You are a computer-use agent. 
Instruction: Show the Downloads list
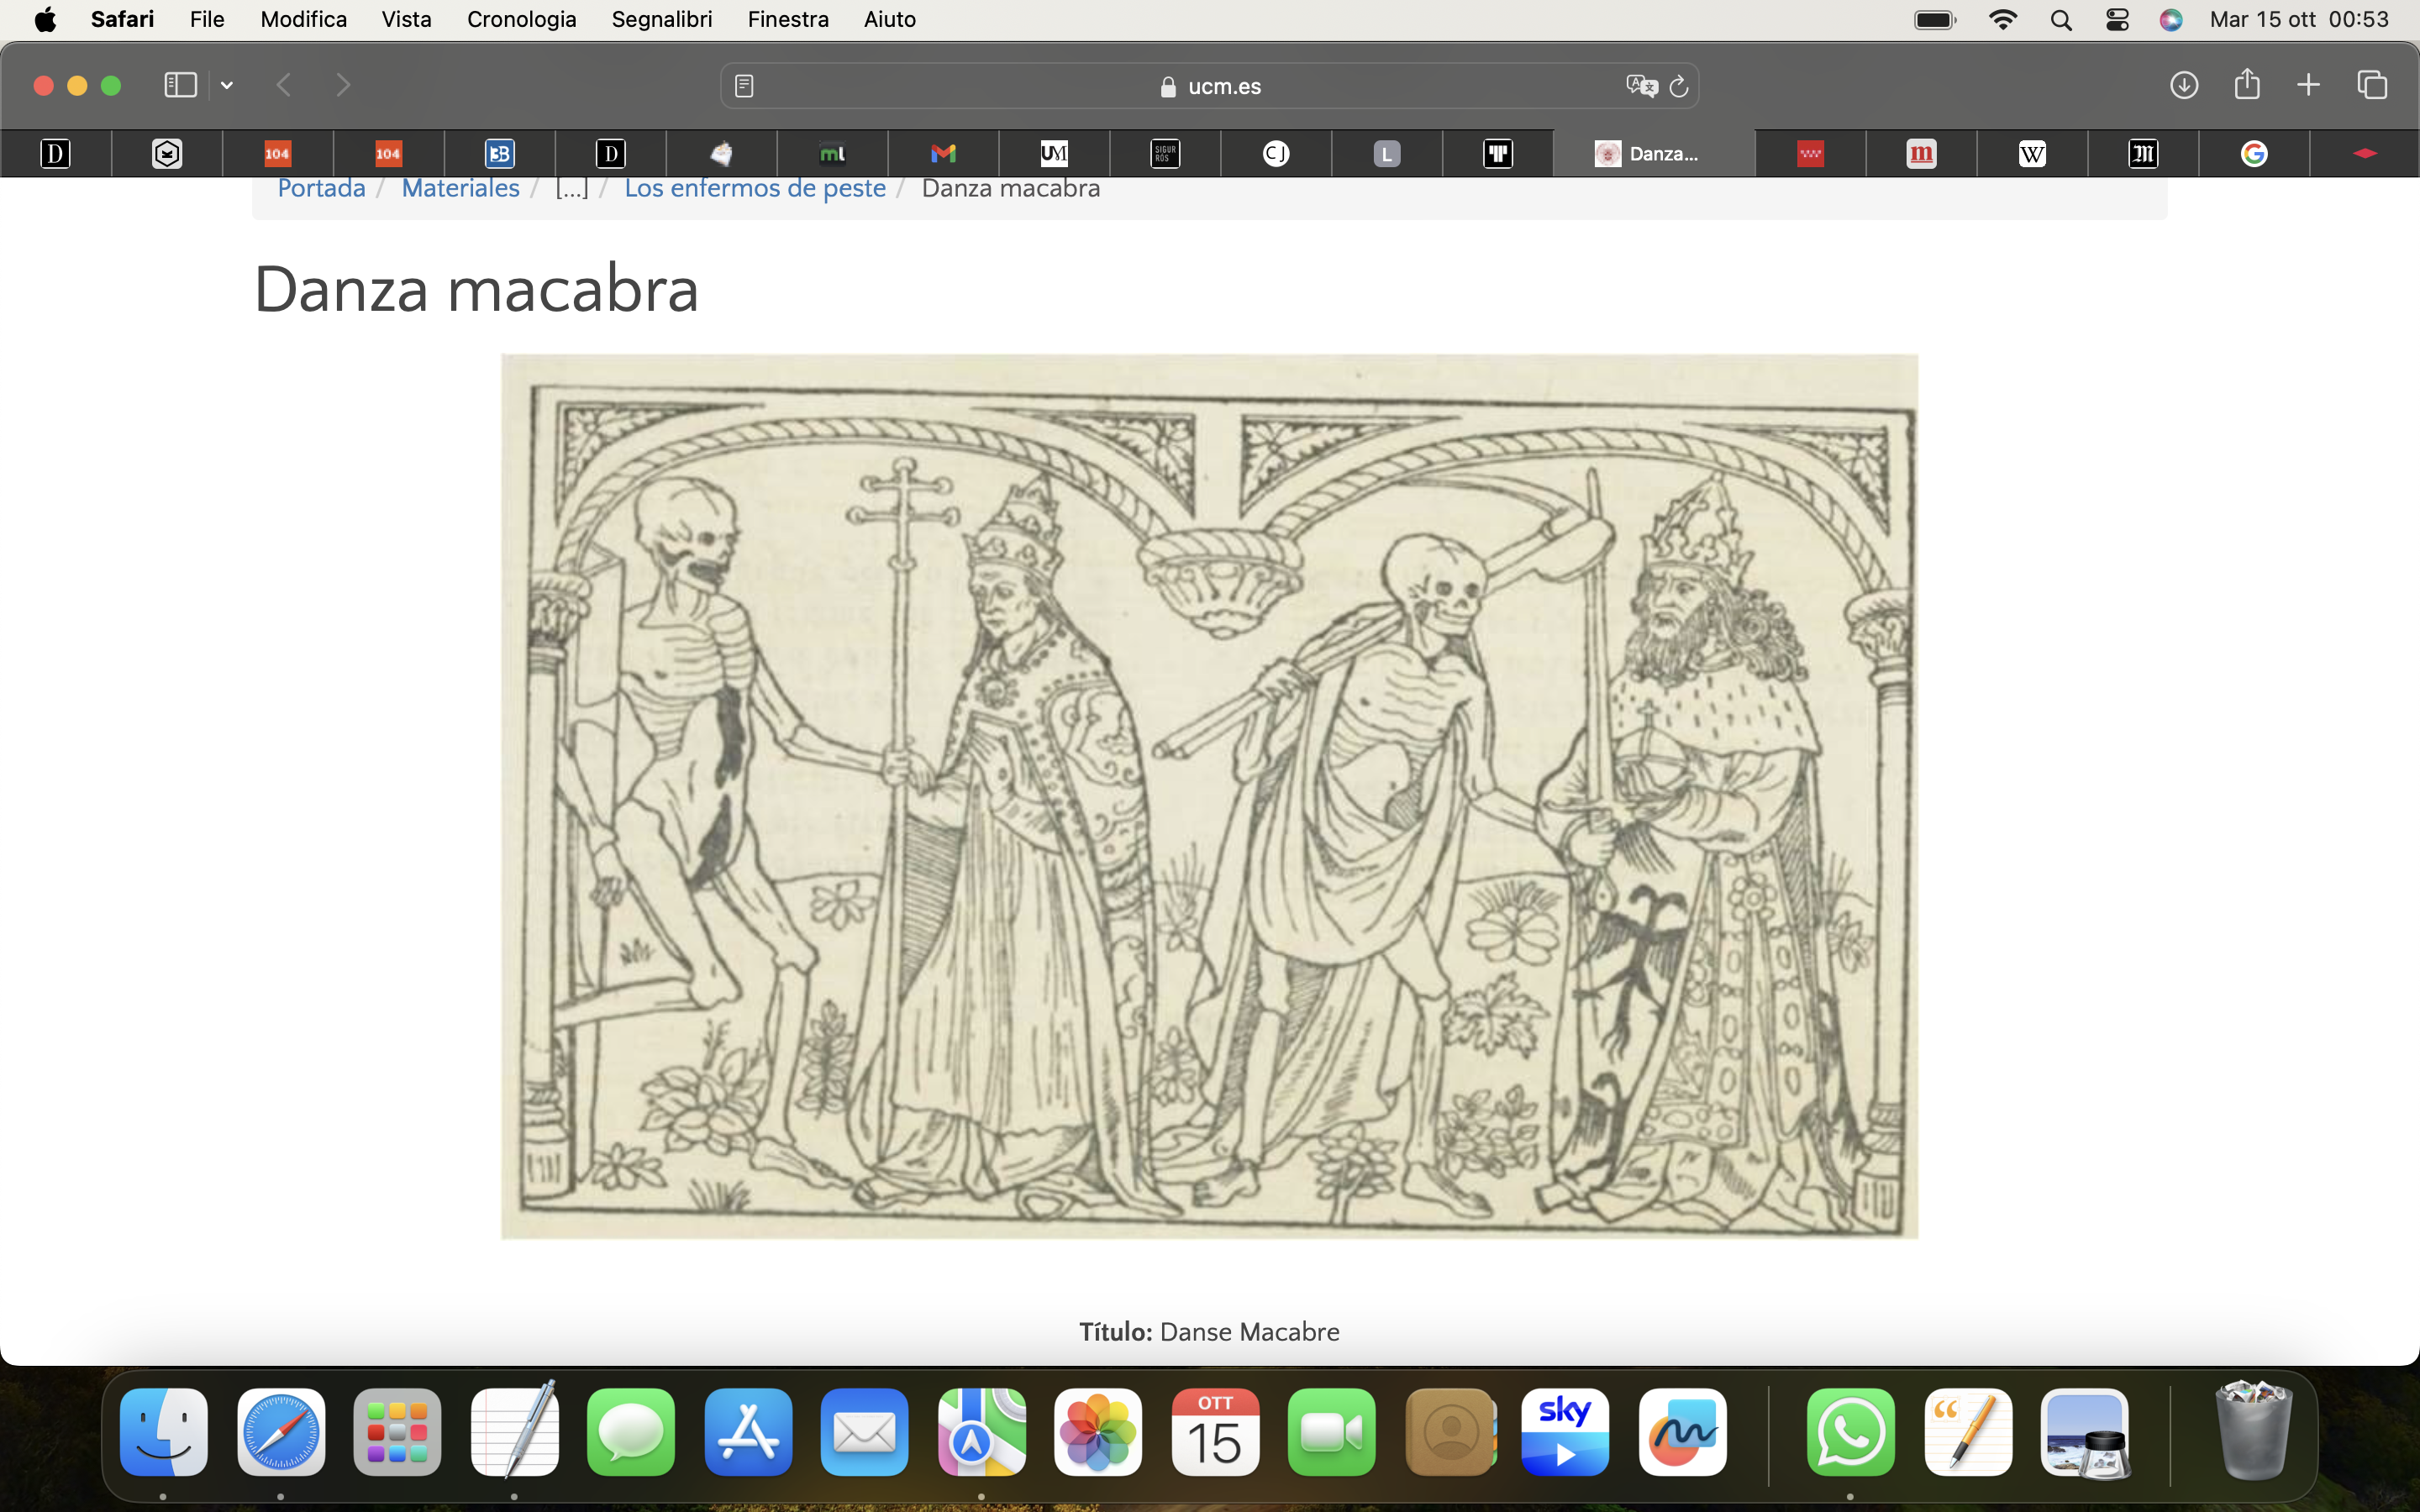[2184, 85]
